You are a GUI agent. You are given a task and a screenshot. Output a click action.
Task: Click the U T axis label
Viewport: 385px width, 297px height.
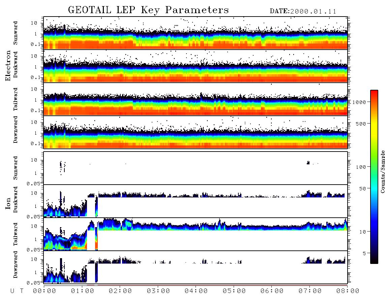[x=17, y=291]
